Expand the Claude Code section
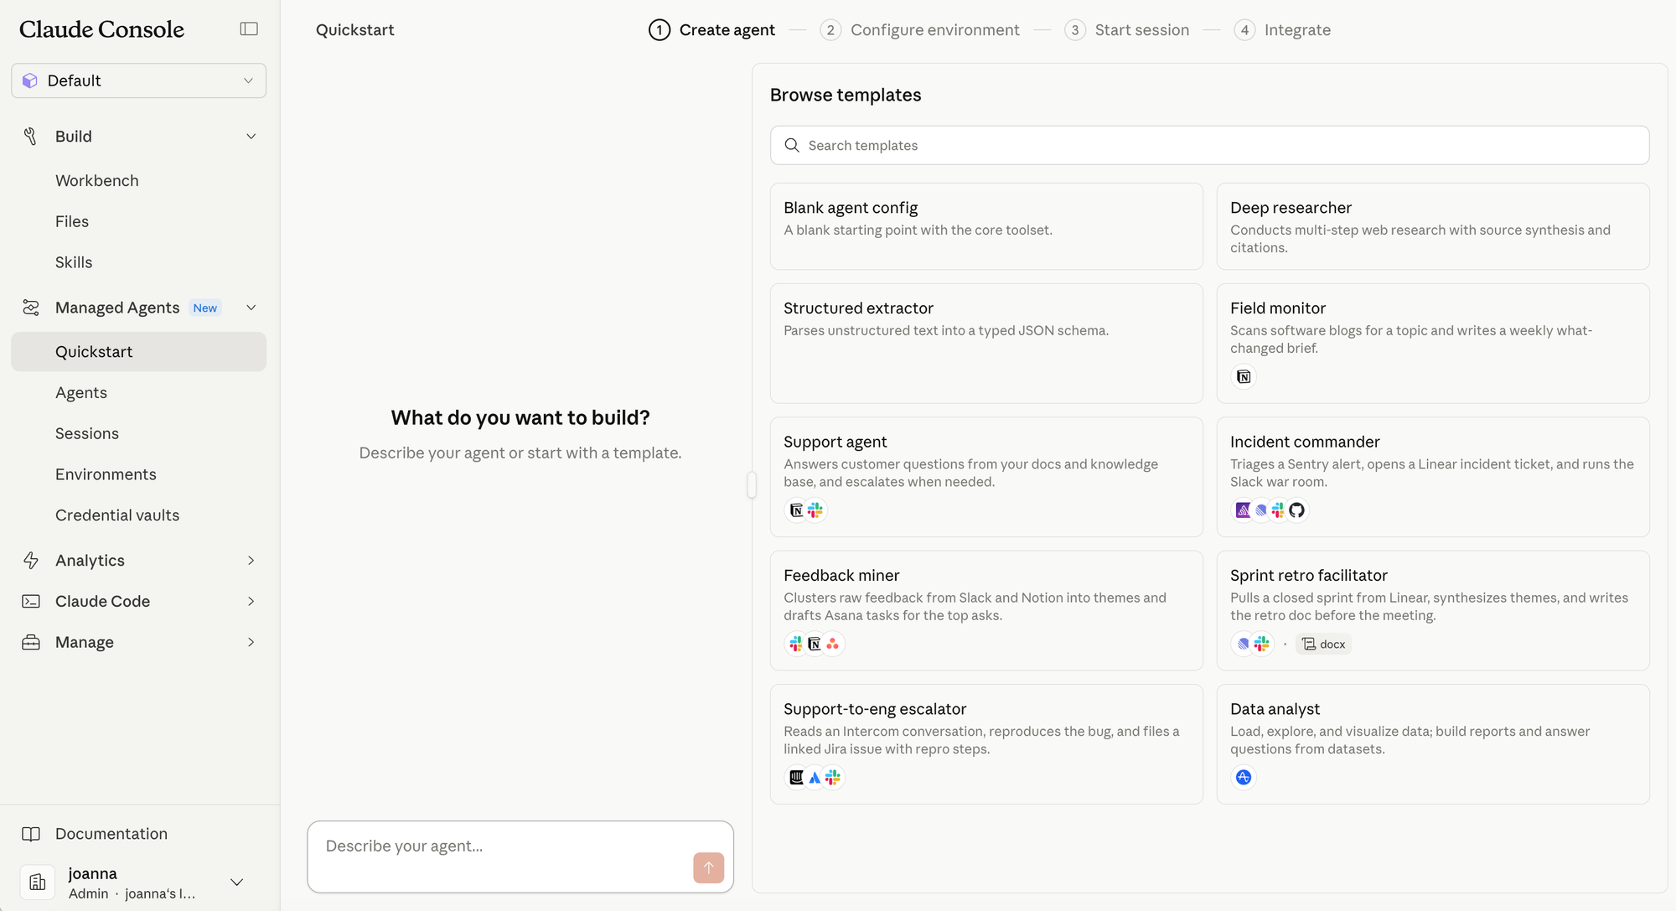The width and height of the screenshot is (1676, 911). click(251, 602)
